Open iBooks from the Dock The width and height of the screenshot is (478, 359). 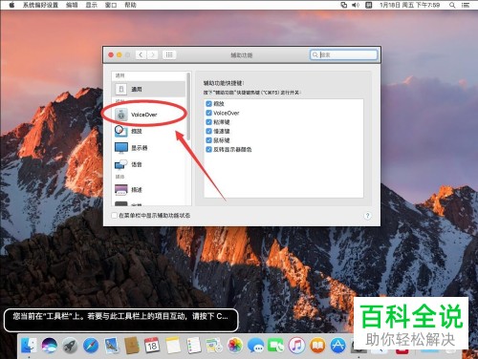317,346
